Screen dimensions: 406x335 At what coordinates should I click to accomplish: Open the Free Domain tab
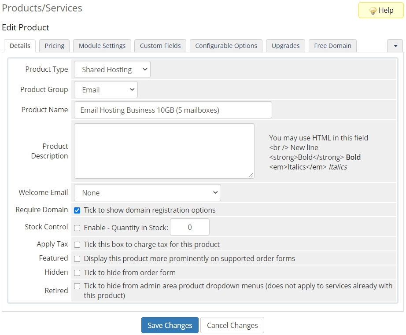(x=332, y=46)
